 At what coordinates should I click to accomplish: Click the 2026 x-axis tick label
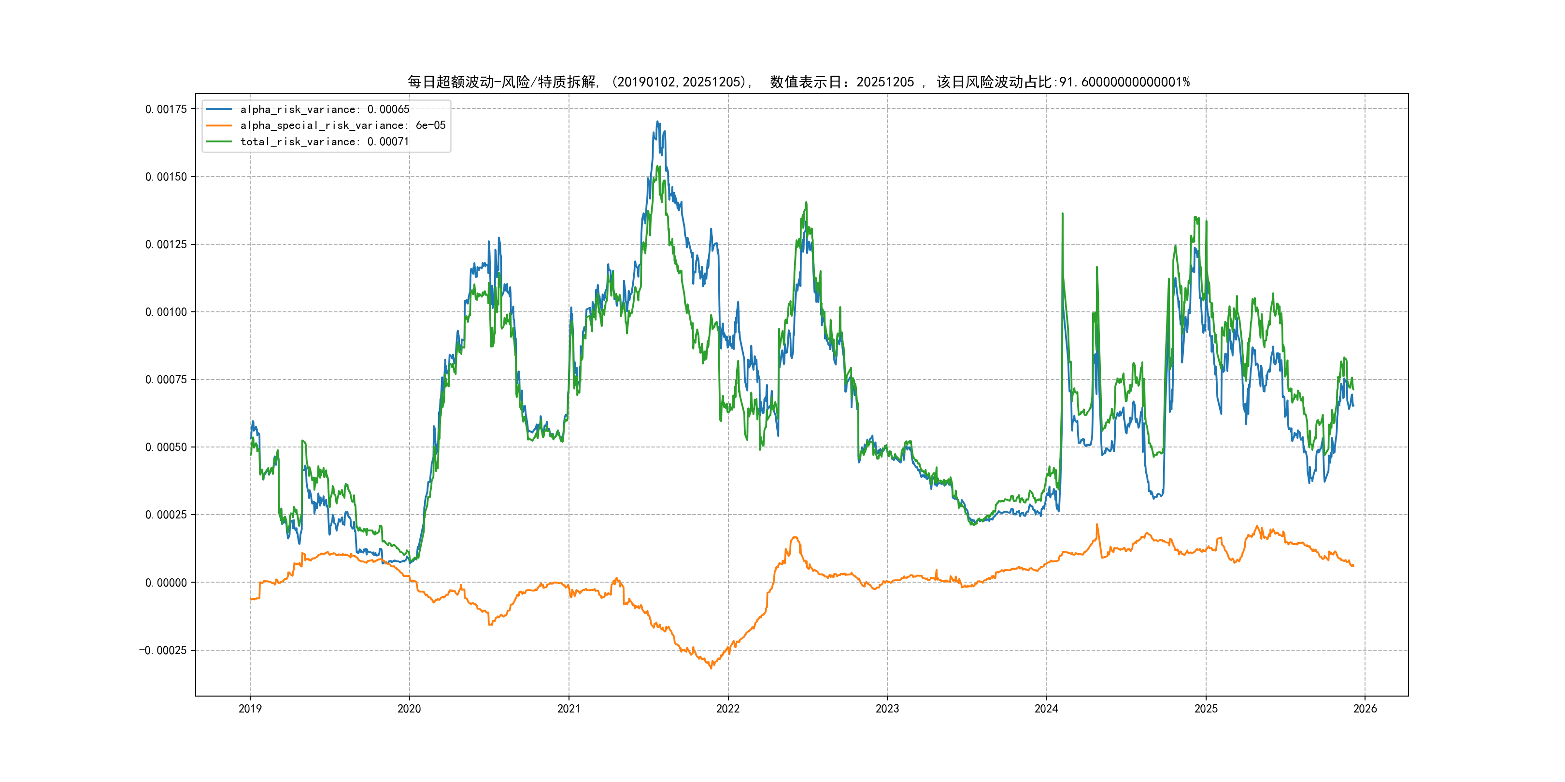click(x=1365, y=709)
